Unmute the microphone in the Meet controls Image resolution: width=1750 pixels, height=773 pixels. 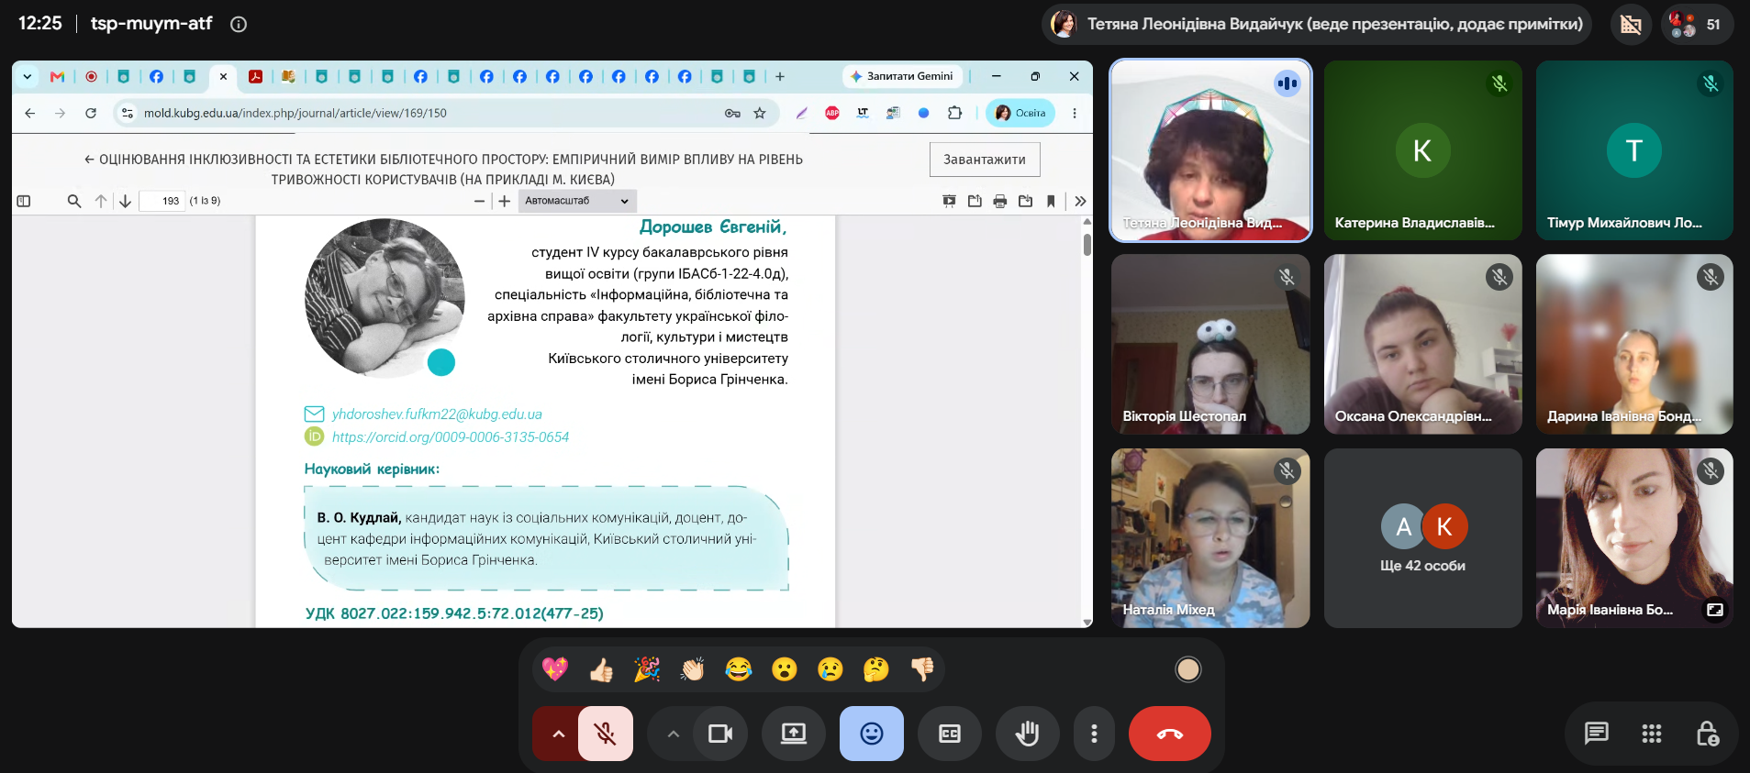[606, 734]
